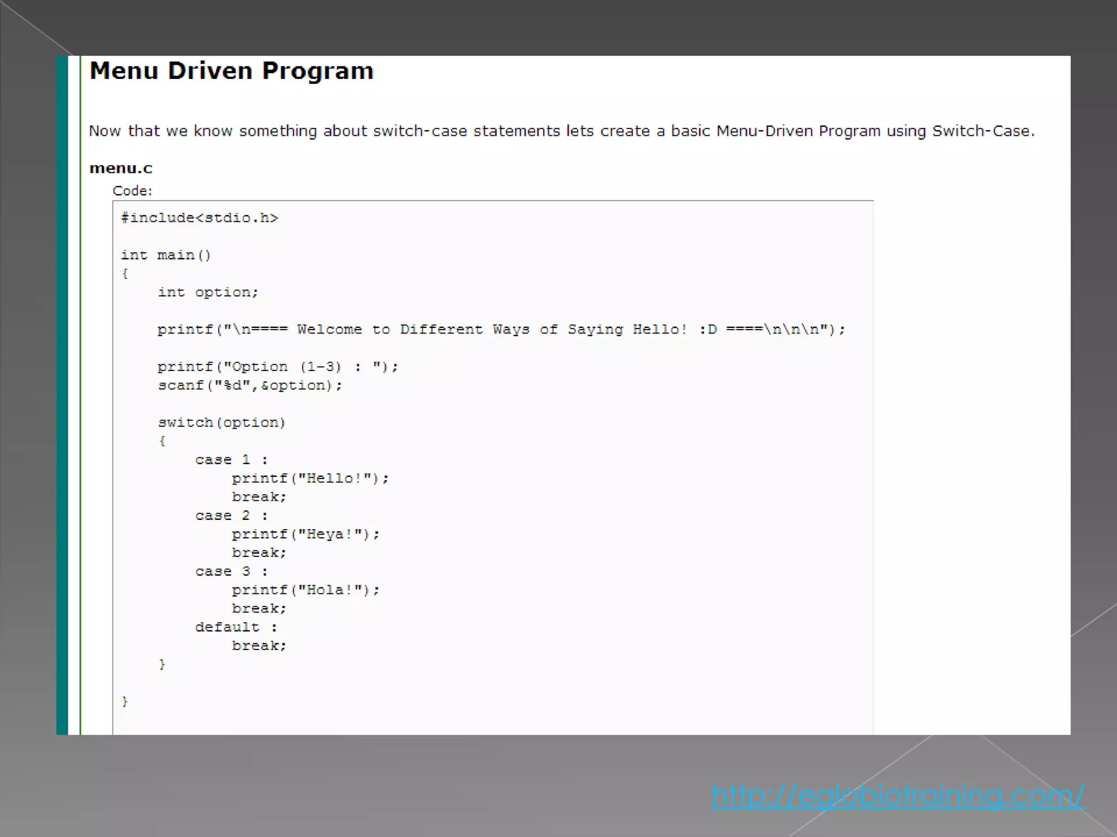Click the menu.c filename label

point(121,168)
